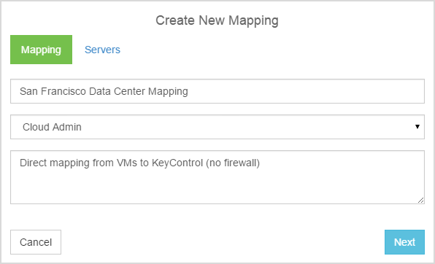The image size is (435, 264).
Task: Expand the admin group selector
Action: click(x=217, y=127)
